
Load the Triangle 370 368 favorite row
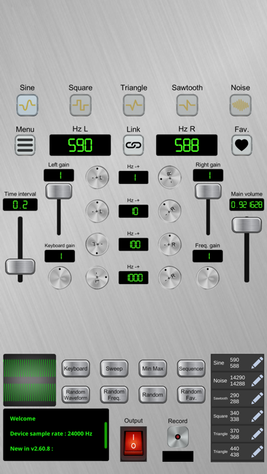point(238,434)
